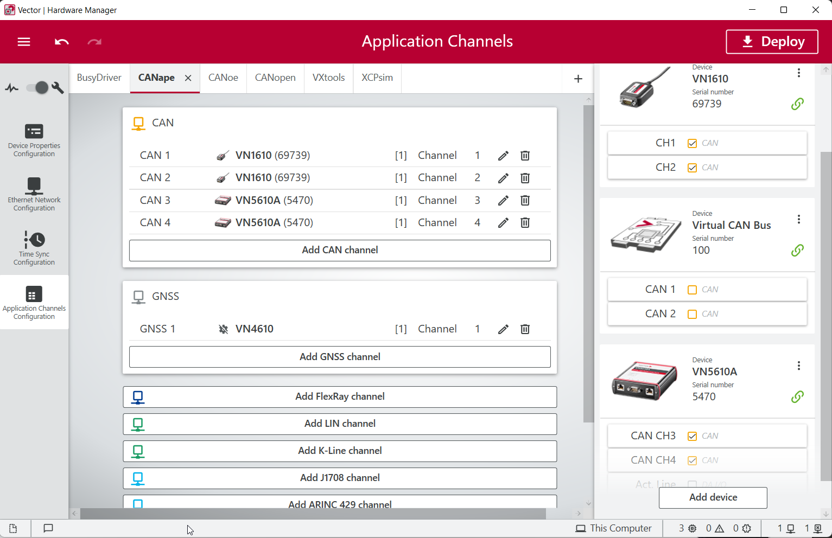The height and width of the screenshot is (538, 832).
Task: Click the VN1610 link icon
Action: point(797,104)
